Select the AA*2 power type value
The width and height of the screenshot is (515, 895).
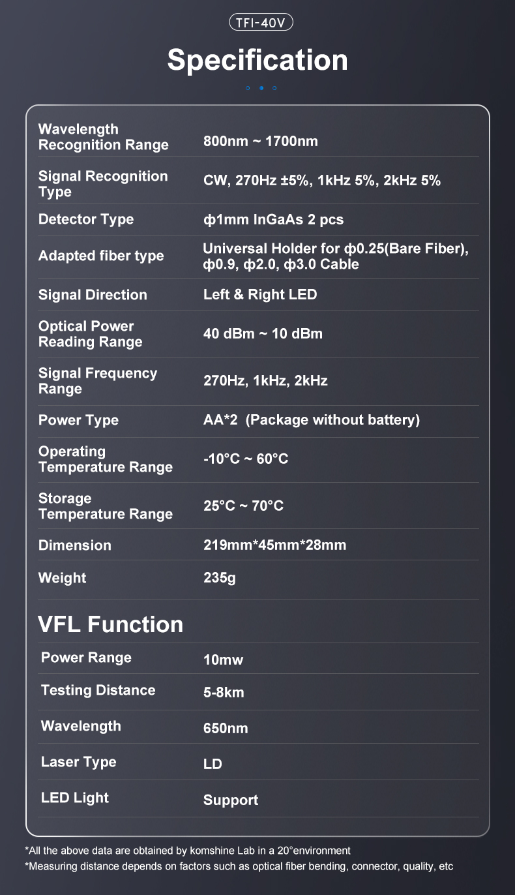tap(312, 420)
